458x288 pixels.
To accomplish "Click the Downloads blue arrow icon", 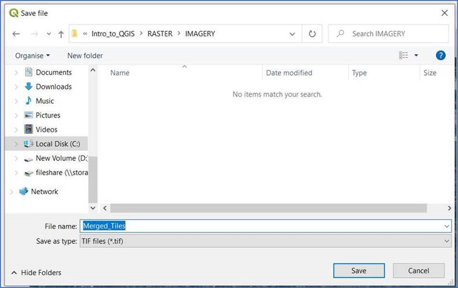I will point(28,86).
